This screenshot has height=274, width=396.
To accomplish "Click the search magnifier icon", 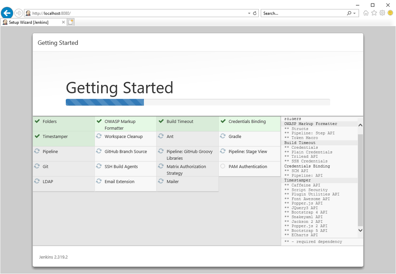I will [349, 13].
